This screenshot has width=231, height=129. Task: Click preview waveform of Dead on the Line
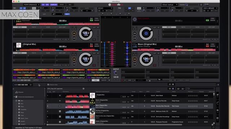point(77,117)
